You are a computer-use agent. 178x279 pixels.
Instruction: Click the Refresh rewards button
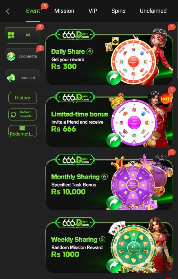(23, 114)
